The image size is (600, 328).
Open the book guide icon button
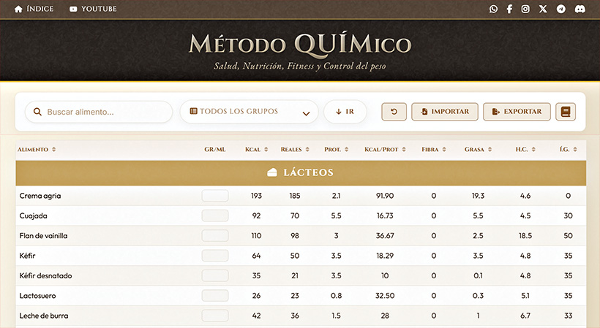pyautogui.click(x=566, y=112)
